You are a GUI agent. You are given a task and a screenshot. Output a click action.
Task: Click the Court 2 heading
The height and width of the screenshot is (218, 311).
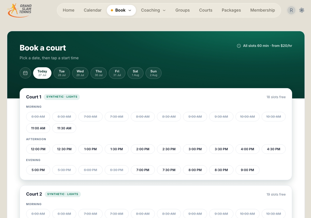(34, 194)
